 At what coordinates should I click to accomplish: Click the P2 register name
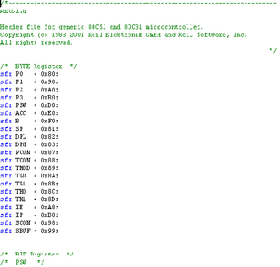[x=19, y=90]
